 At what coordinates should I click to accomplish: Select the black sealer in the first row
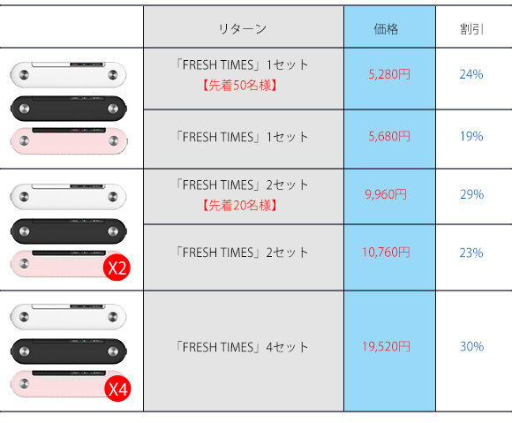pyautogui.click(x=68, y=109)
